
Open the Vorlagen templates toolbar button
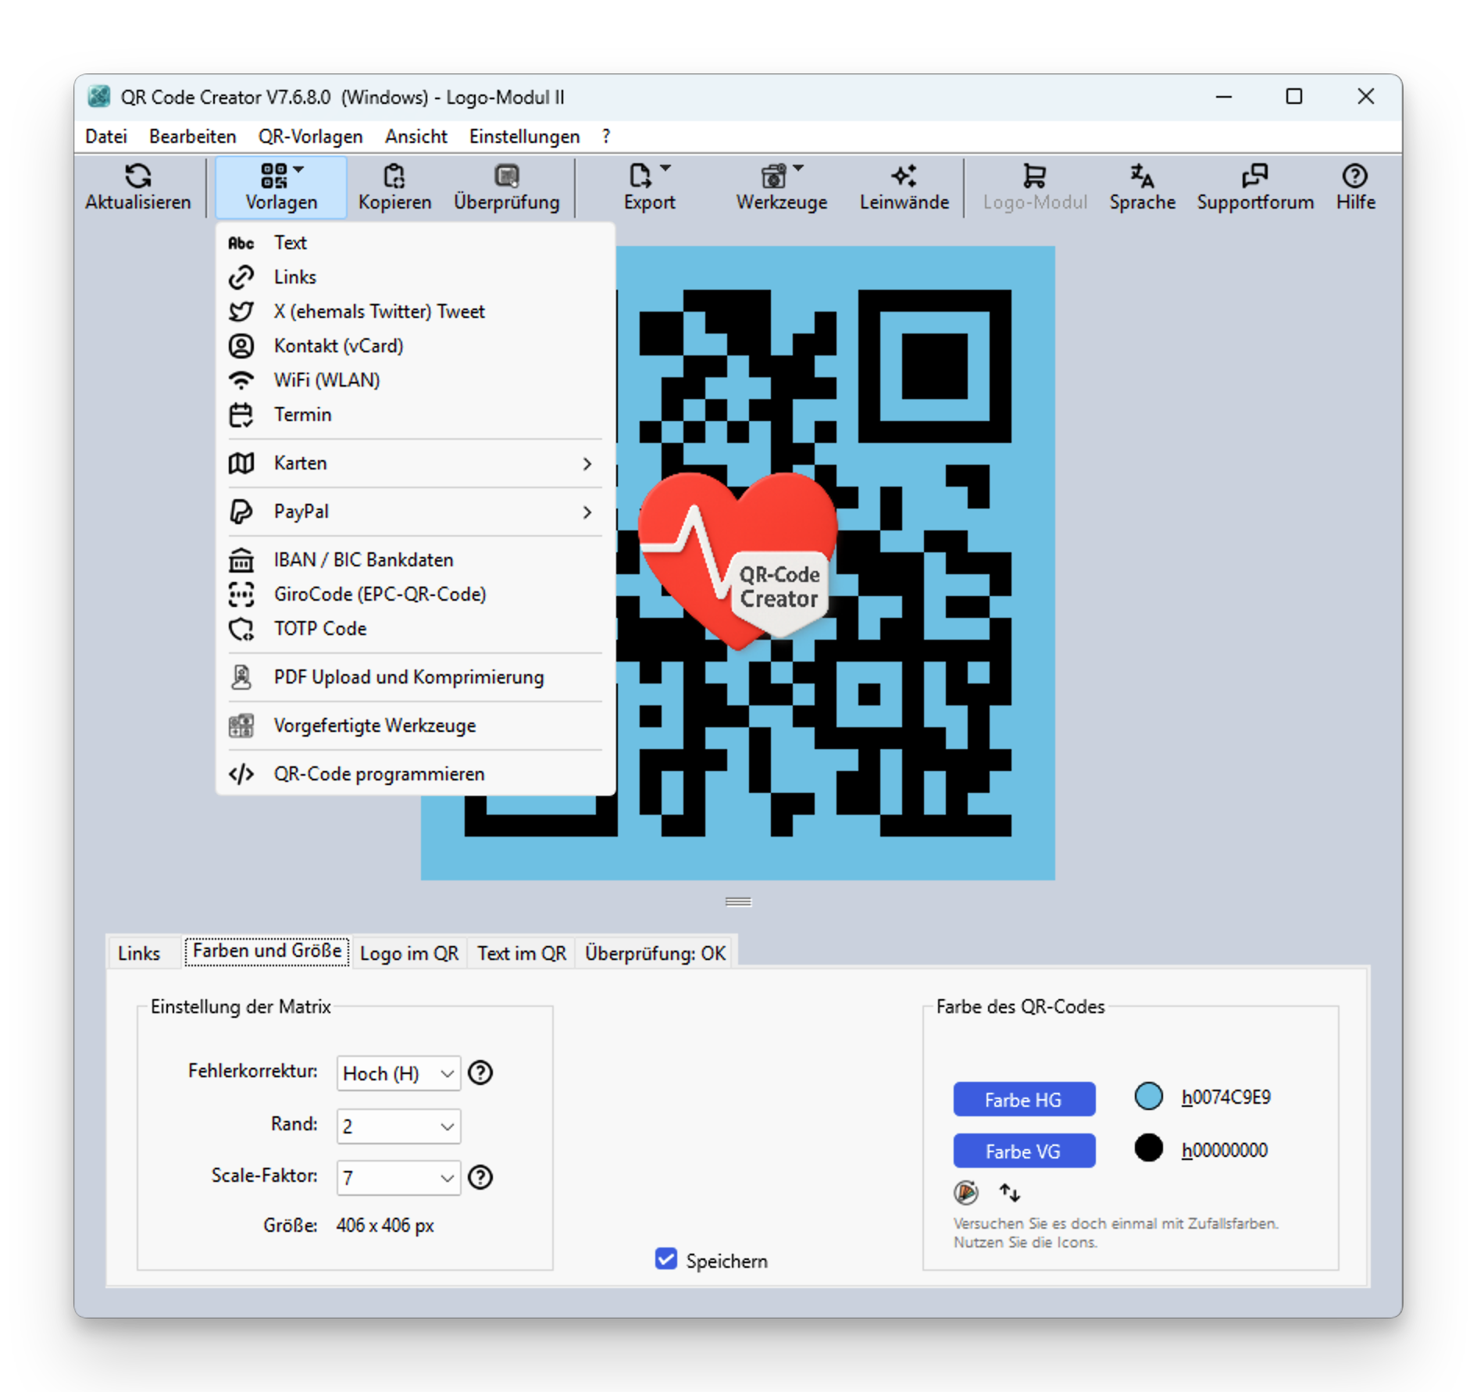pyautogui.click(x=280, y=187)
